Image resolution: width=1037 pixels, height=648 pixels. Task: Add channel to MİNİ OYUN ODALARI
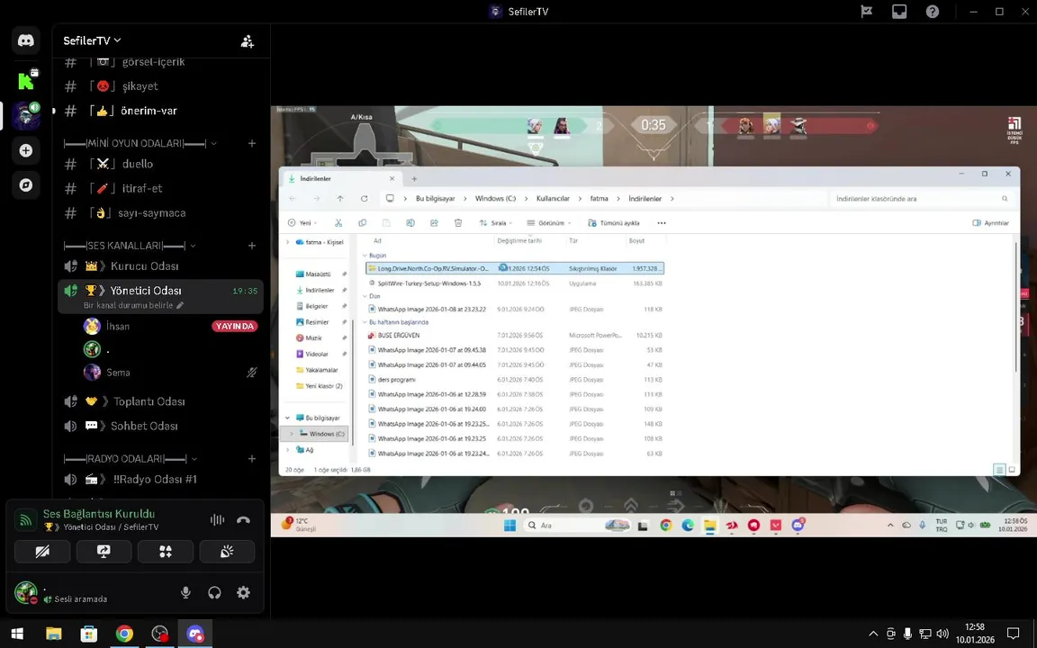tap(252, 143)
